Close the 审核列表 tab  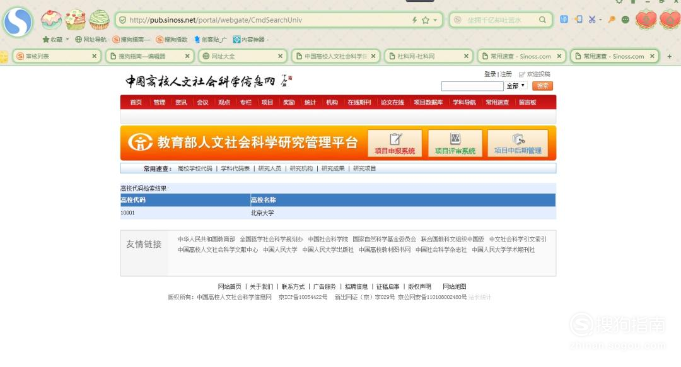(x=94, y=56)
